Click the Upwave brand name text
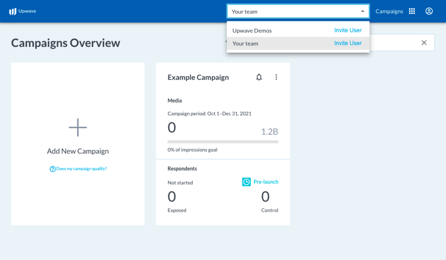The width and height of the screenshot is (446, 260). (27, 11)
